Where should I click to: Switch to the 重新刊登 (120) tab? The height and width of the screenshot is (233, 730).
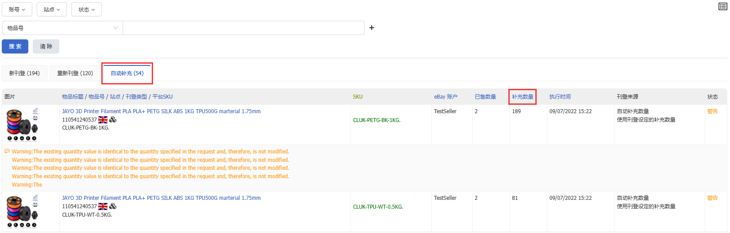click(75, 73)
